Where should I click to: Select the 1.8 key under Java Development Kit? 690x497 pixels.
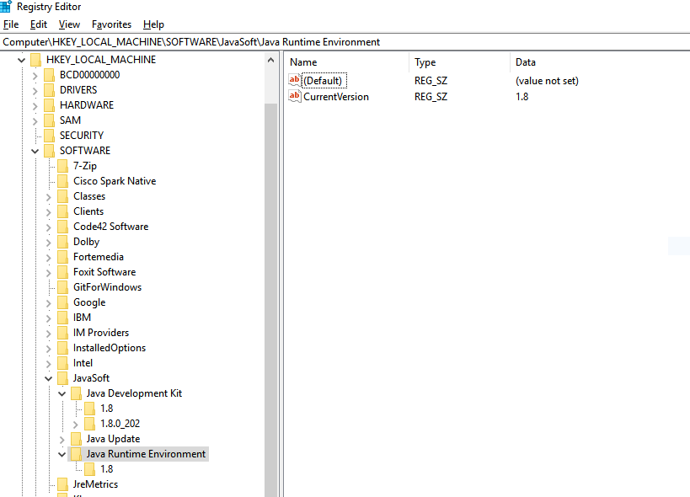point(107,409)
